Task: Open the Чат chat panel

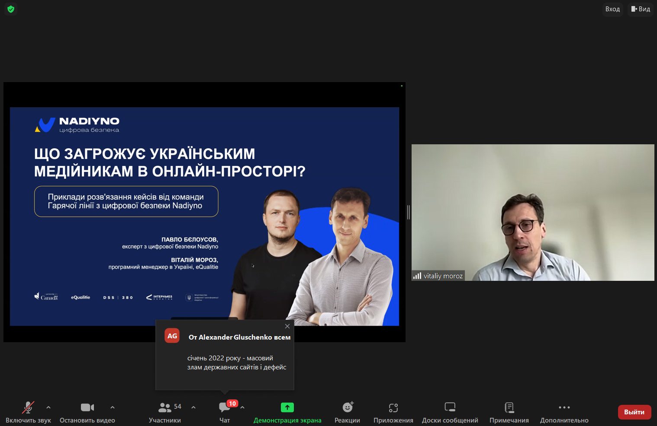Action: coord(225,412)
